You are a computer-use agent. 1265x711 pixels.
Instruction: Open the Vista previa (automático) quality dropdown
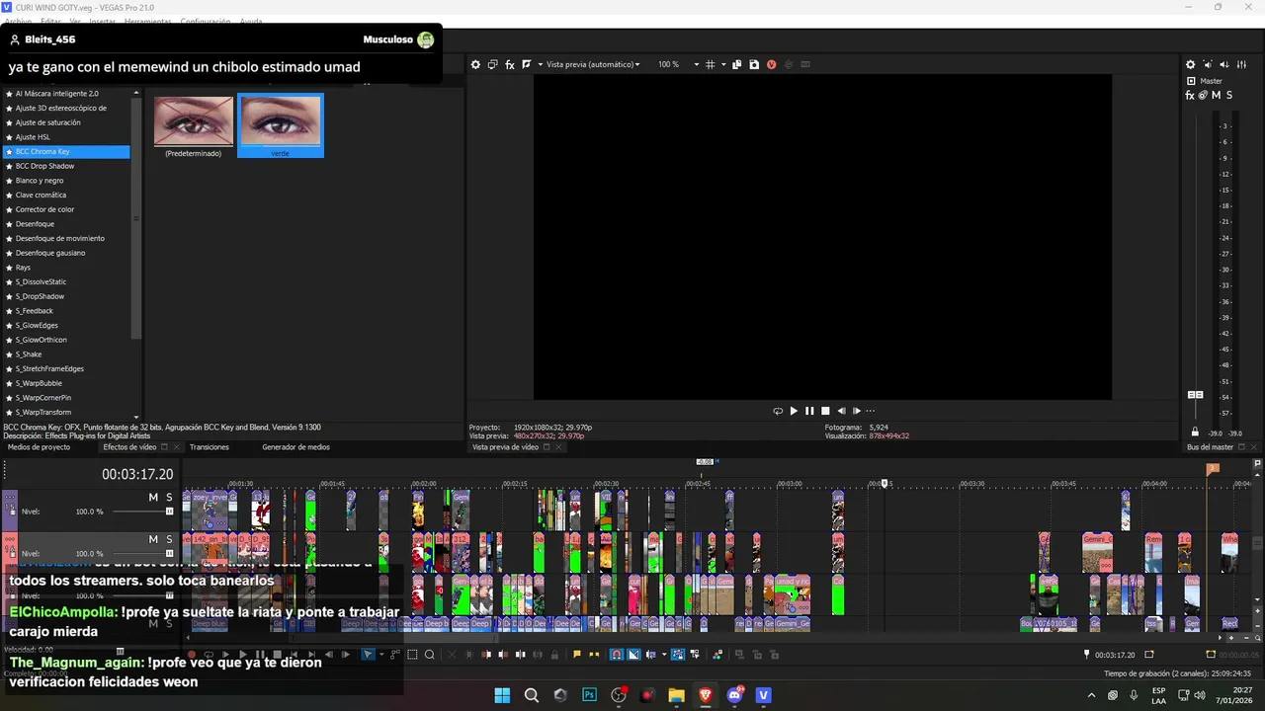[593, 64]
